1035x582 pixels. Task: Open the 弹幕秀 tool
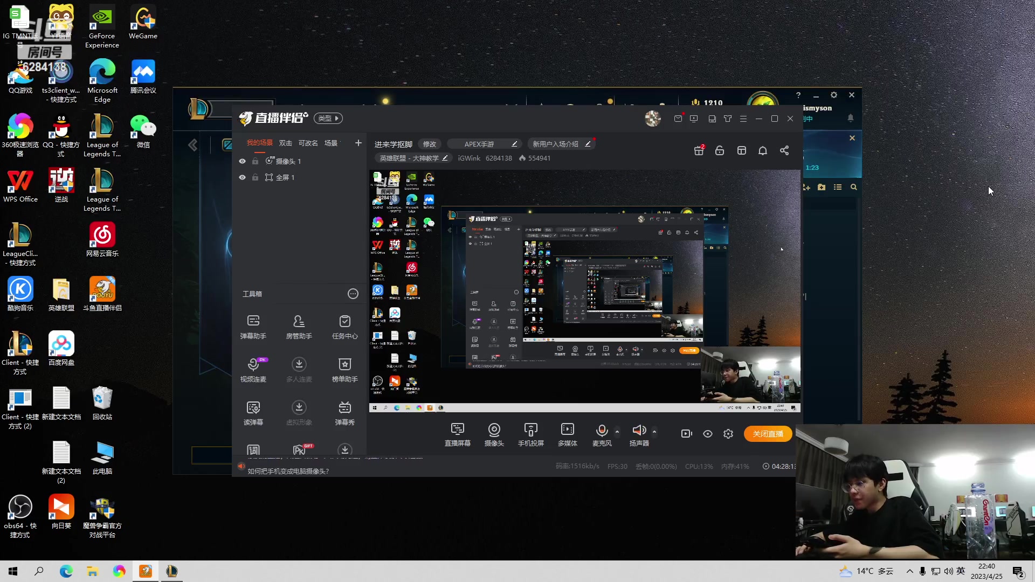click(344, 413)
